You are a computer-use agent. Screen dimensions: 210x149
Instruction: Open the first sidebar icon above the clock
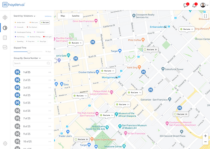(x=5, y=17)
